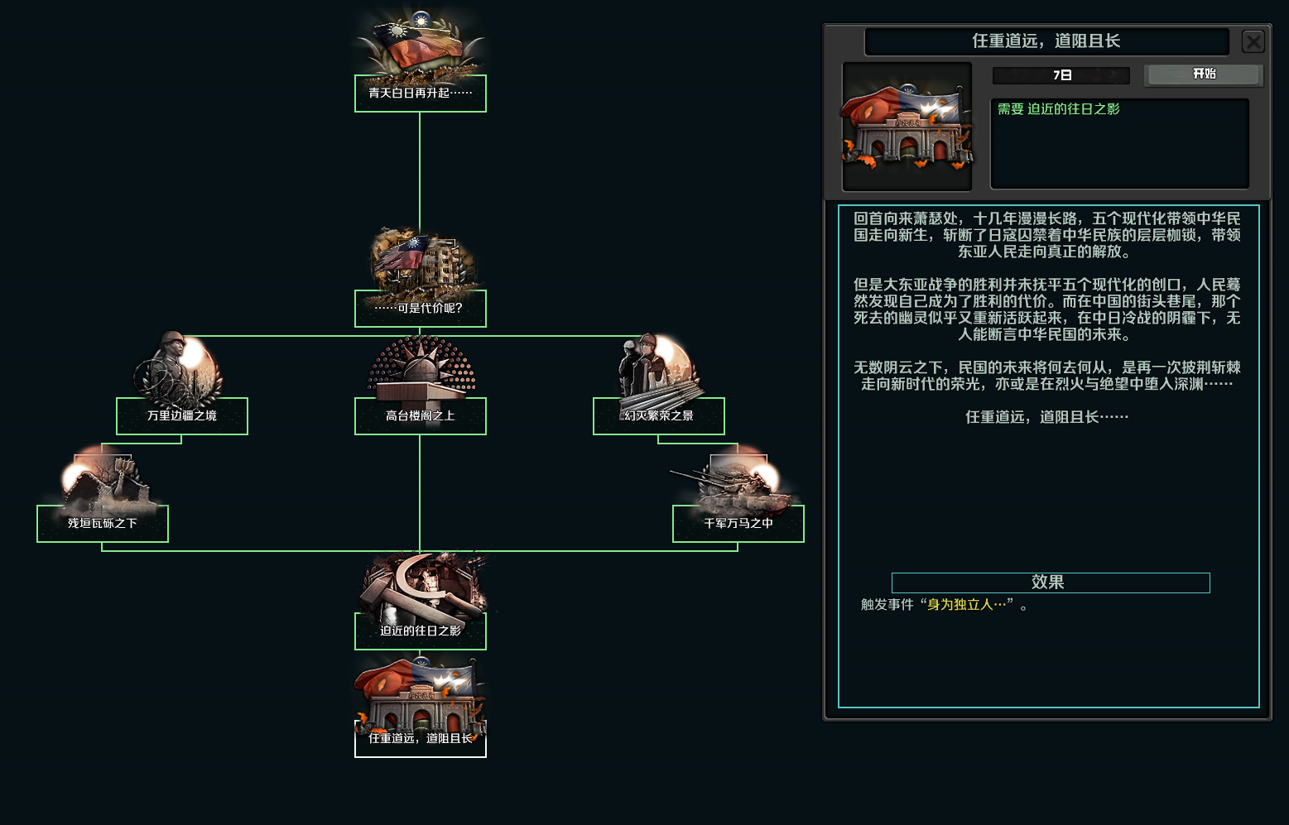This screenshot has width=1289, height=825.
Task: Click the 效果 effects header
Action: (1049, 583)
